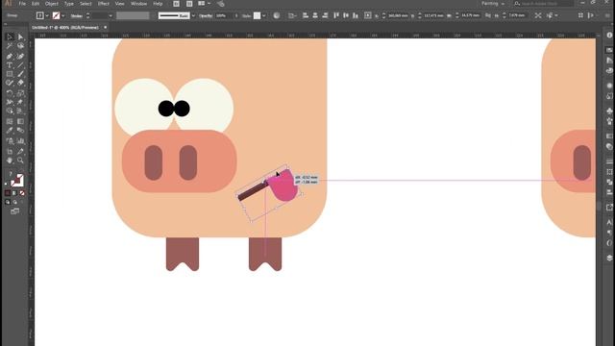The height and width of the screenshot is (346, 615).
Task: Click the width value field
Action: coord(470,15)
